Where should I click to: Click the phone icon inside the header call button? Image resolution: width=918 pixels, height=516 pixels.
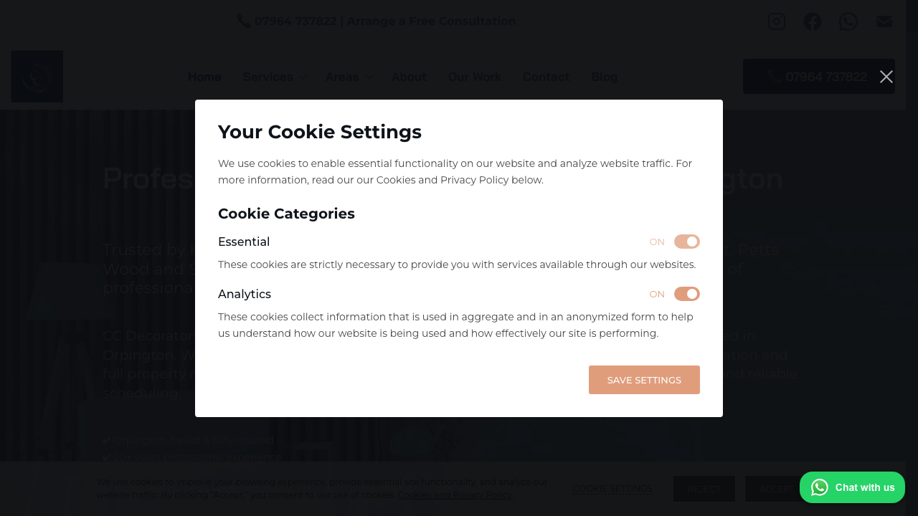(774, 76)
